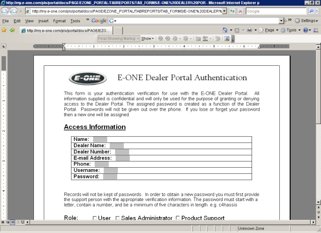Click the E-mail Address form field
The height and width of the screenshot is (233, 321).
[x=122, y=158]
